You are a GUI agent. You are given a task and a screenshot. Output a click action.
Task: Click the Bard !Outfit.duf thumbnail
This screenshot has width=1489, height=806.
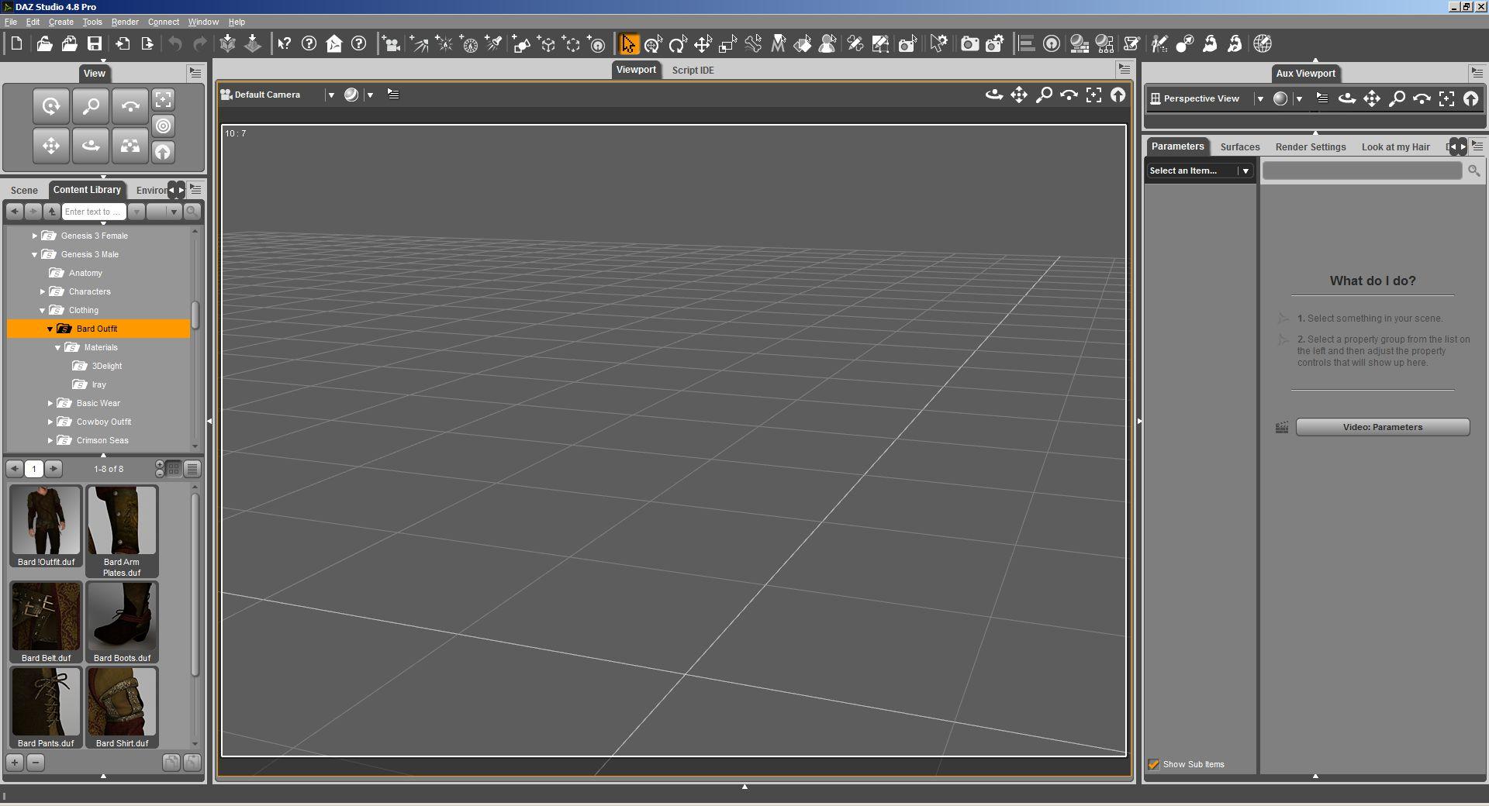46,527
